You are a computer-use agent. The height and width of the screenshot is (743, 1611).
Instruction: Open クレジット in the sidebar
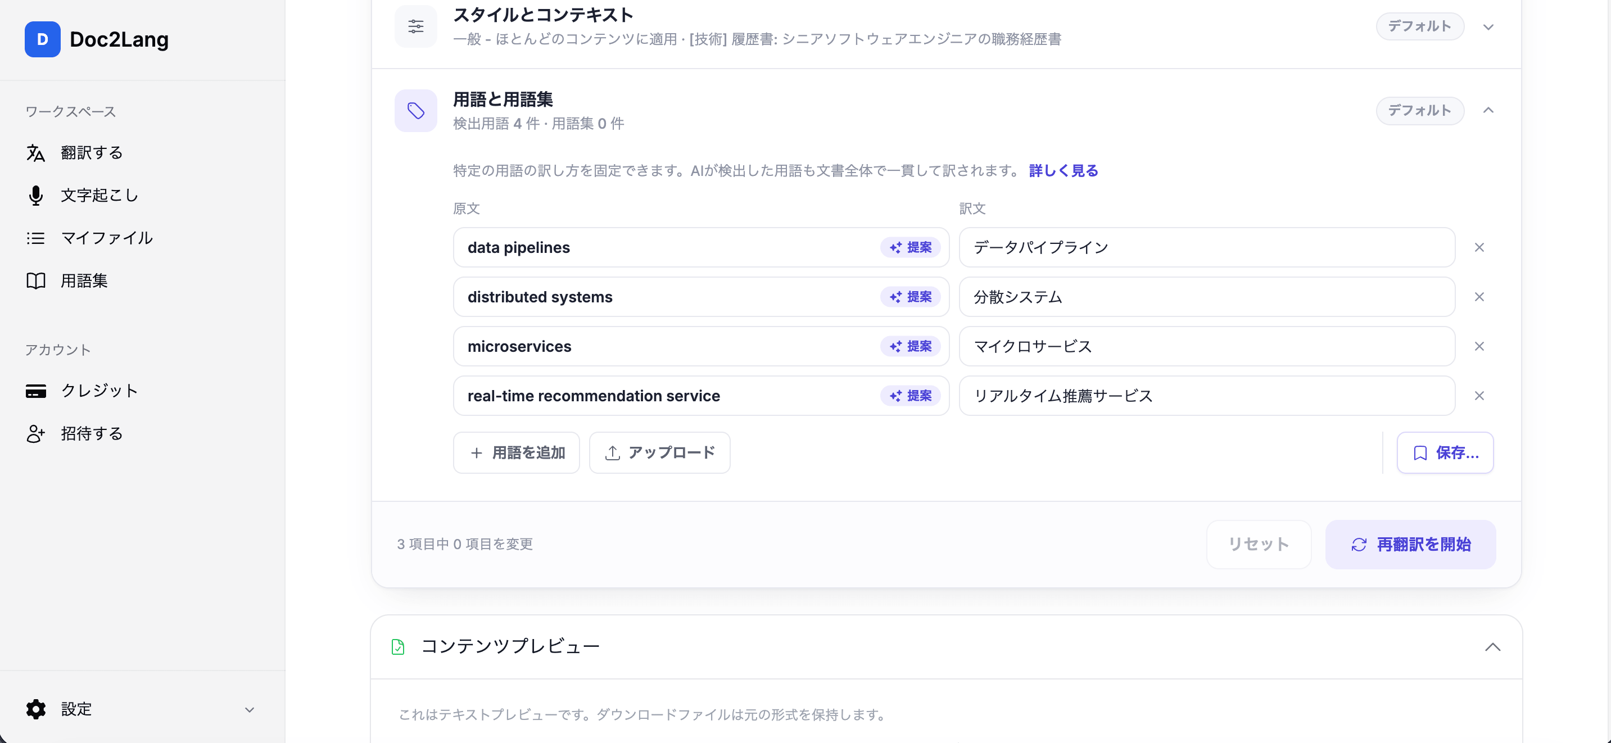(99, 391)
